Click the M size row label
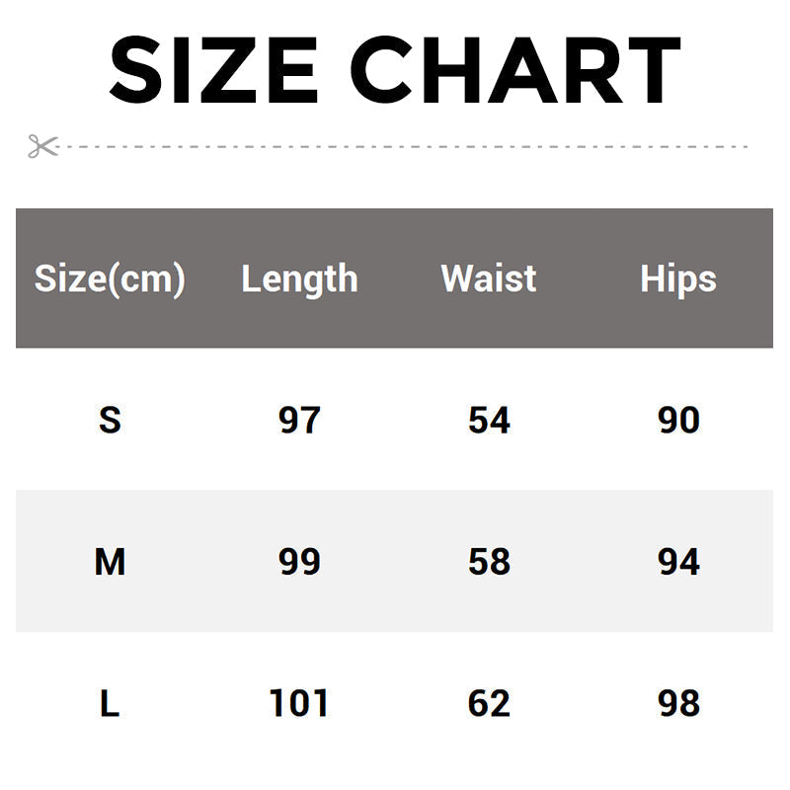790x790 pixels. click(x=110, y=562)
